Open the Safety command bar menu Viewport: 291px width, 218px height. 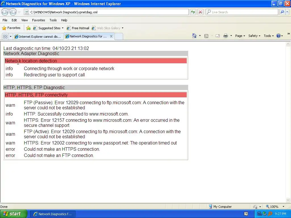(254, 36)
